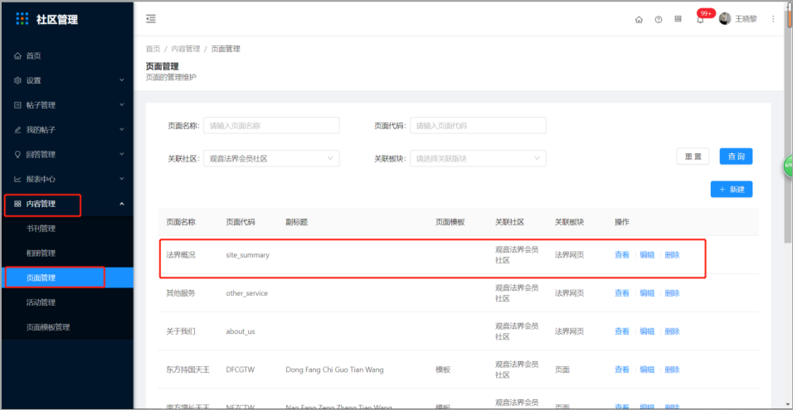Collapse the 内容管理 sidebar menu
Viewport: 793px width, 410px height.
(x=67, y=204)
